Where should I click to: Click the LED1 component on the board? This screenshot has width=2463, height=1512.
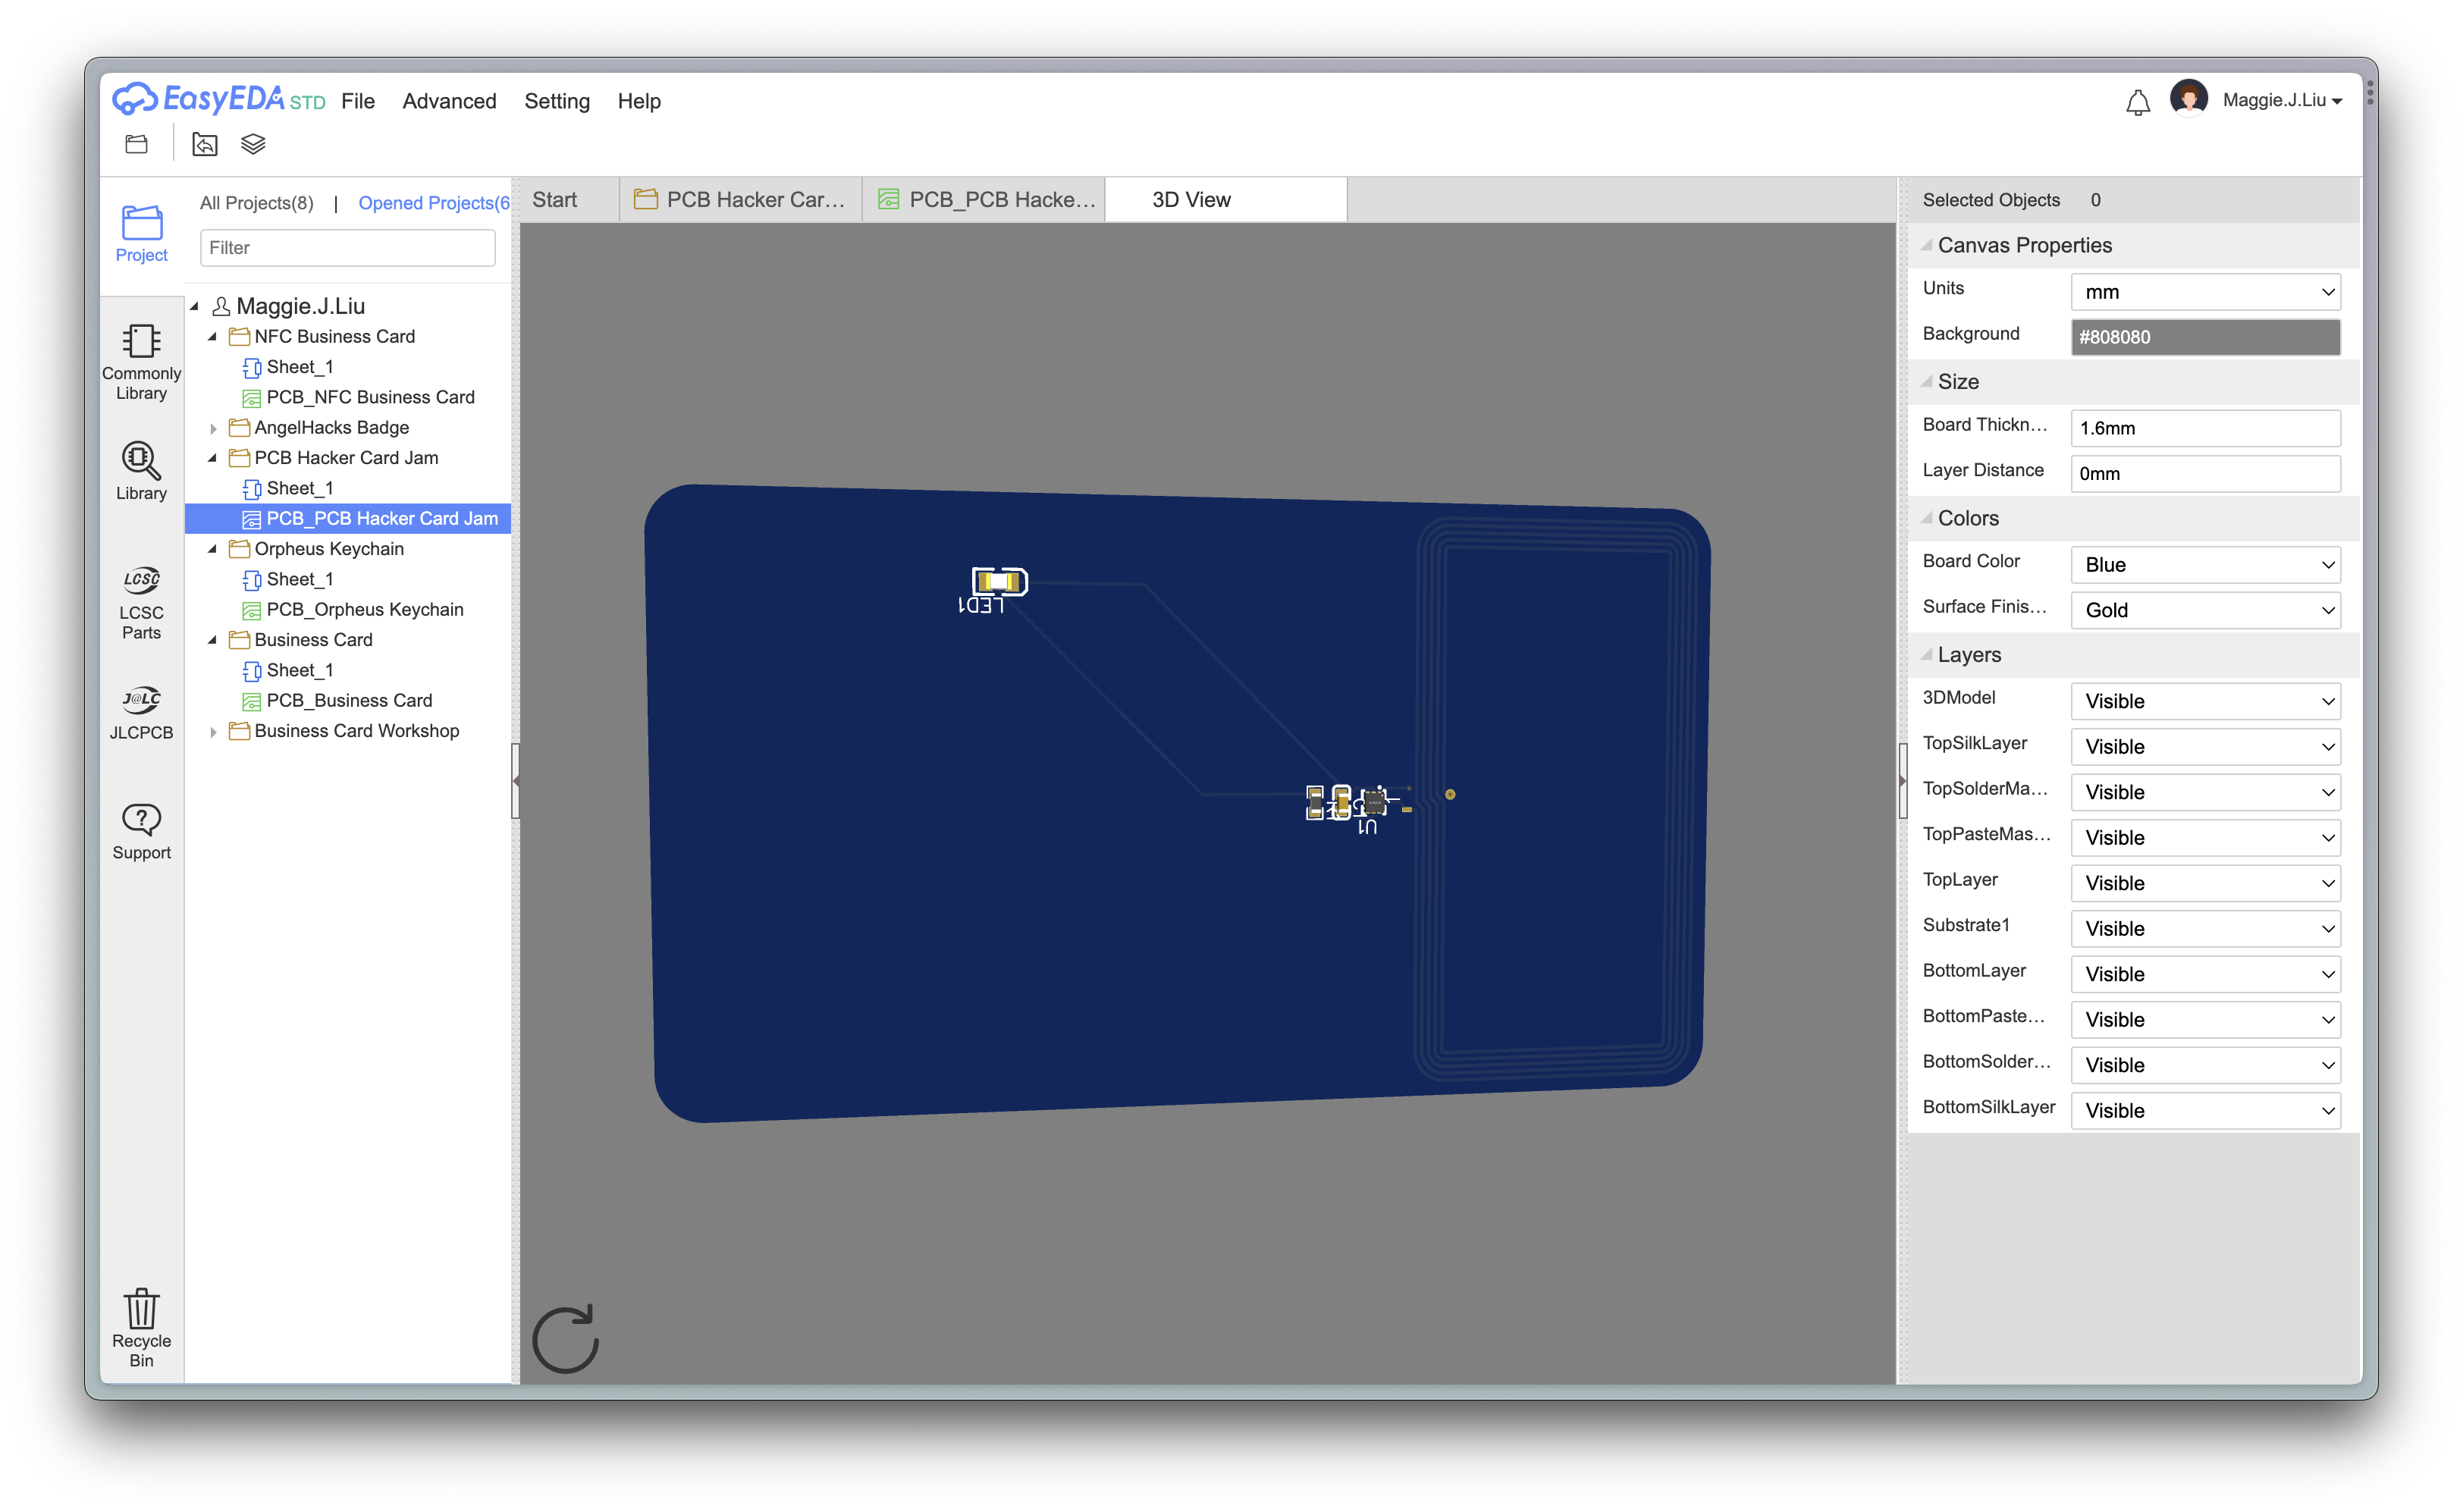999,582
